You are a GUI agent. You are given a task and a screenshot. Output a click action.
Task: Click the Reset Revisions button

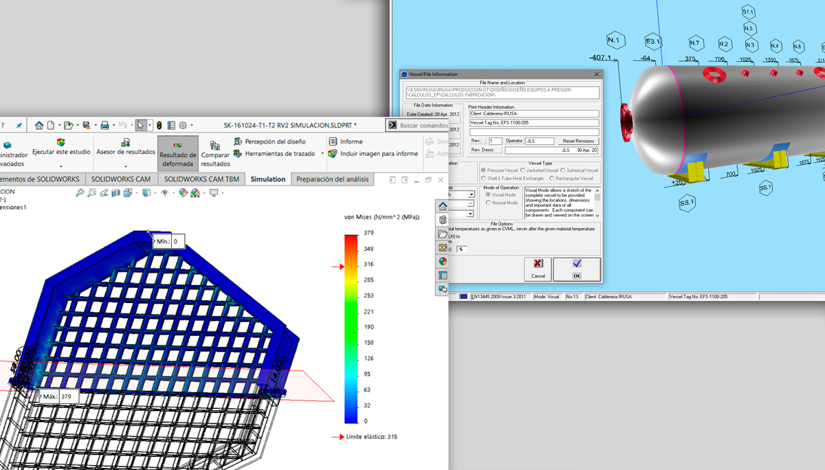pyautogui.click(x=577, y=141)
